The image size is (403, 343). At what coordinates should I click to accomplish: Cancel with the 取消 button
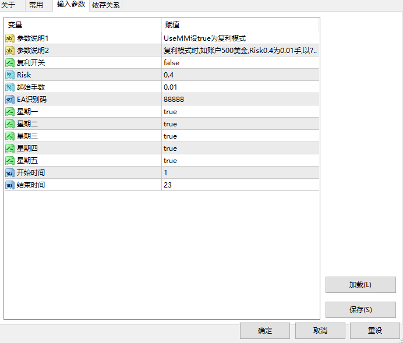(x=320, y=331)
